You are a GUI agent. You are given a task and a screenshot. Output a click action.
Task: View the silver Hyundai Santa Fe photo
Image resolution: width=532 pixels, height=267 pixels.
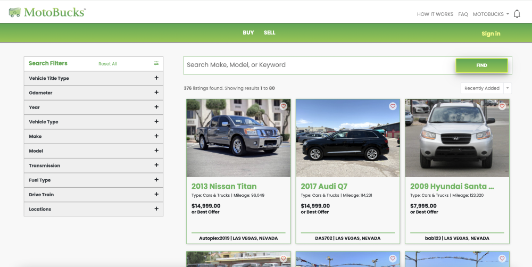(457, 138)
